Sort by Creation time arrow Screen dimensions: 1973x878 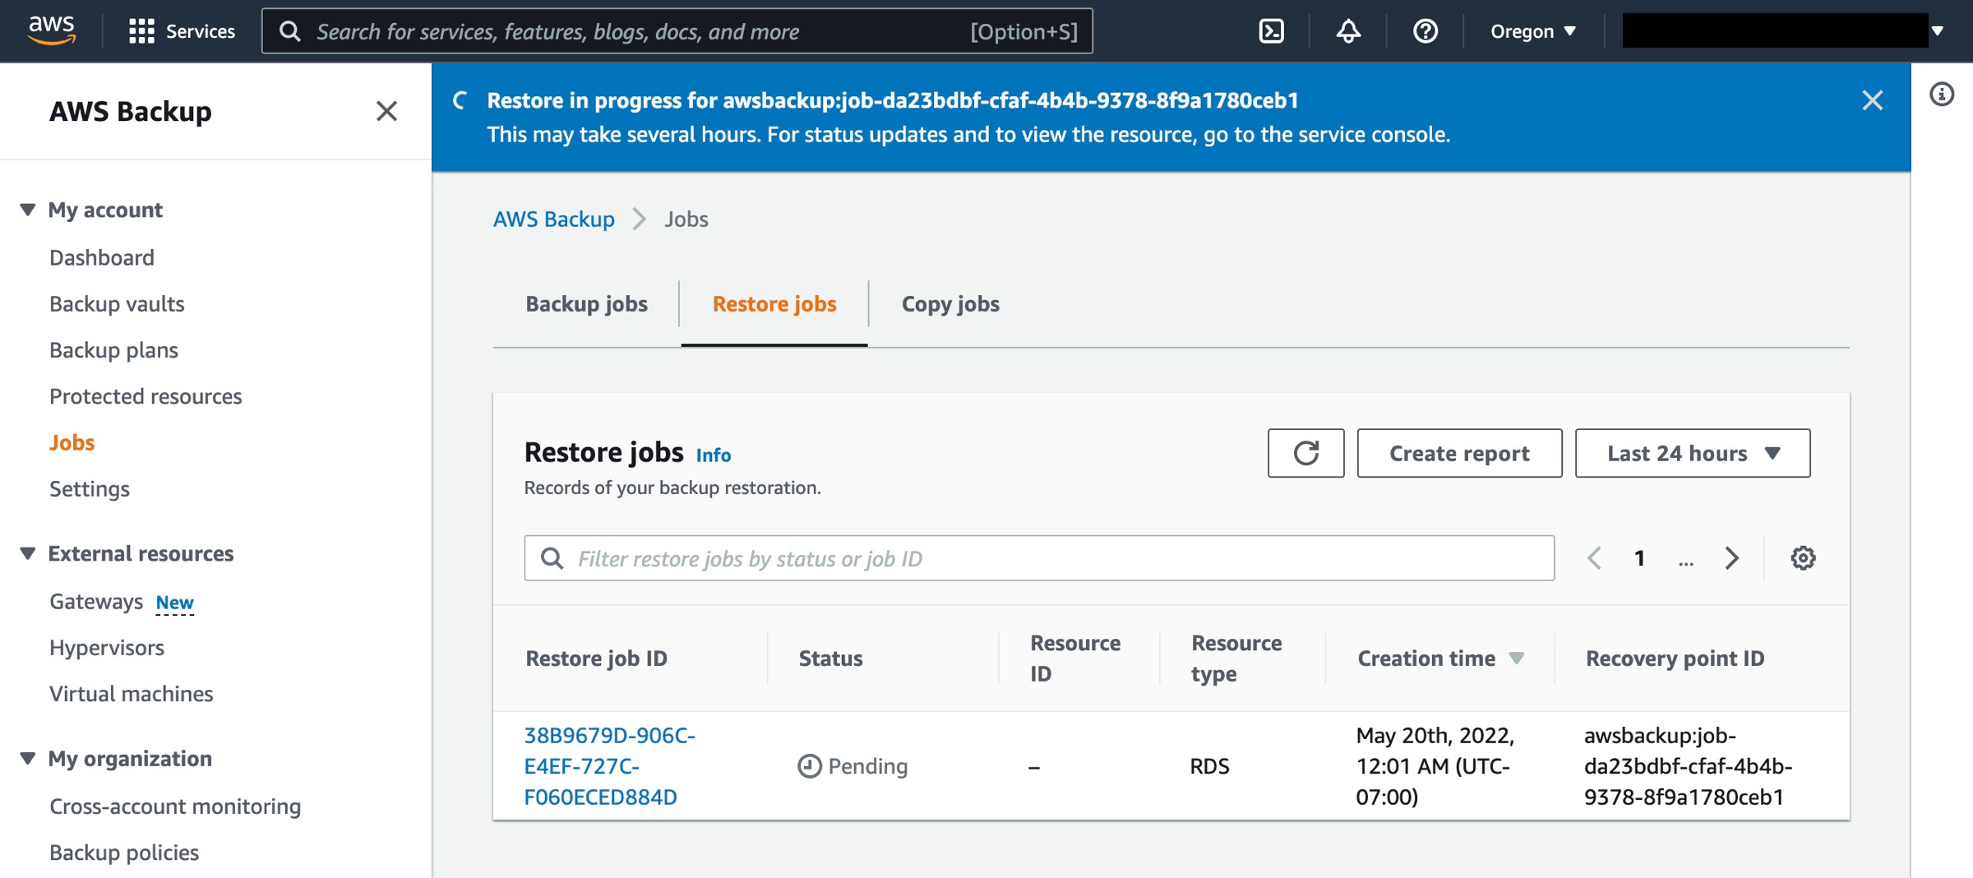(1517, 658)
